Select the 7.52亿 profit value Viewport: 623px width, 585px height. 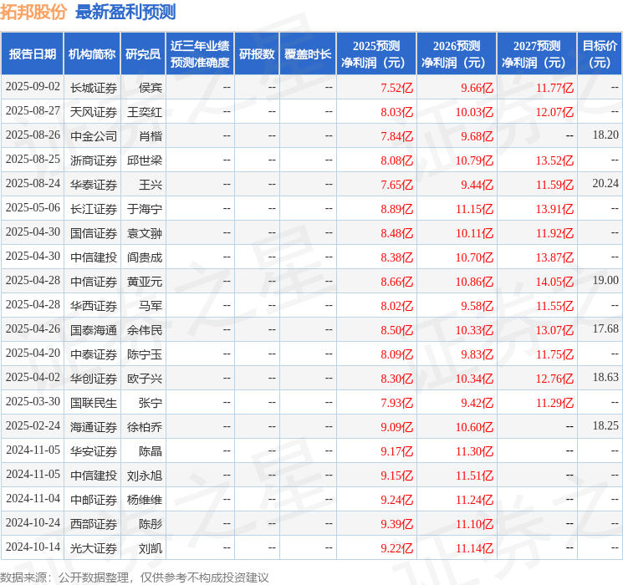click(x=396, y=88)
